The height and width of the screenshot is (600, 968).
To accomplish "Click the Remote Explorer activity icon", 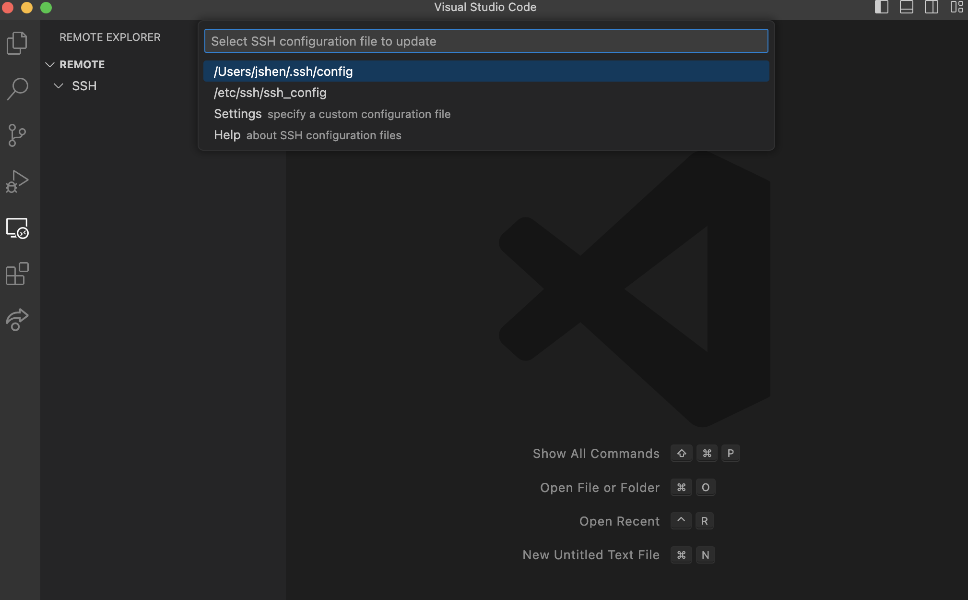I will pos(17,228).
